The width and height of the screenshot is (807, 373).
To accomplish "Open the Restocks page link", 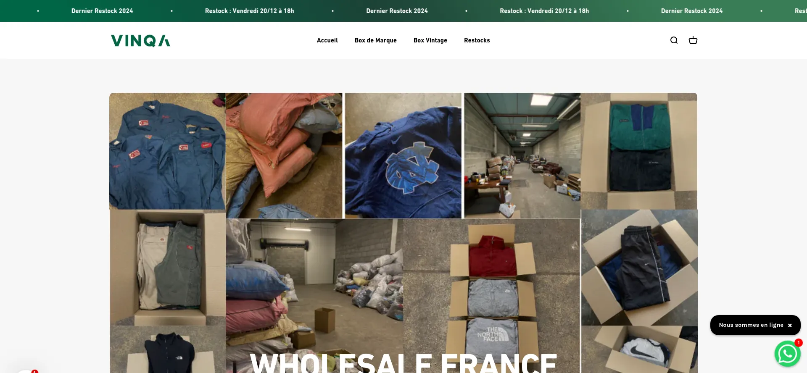I will coord(477,40).
